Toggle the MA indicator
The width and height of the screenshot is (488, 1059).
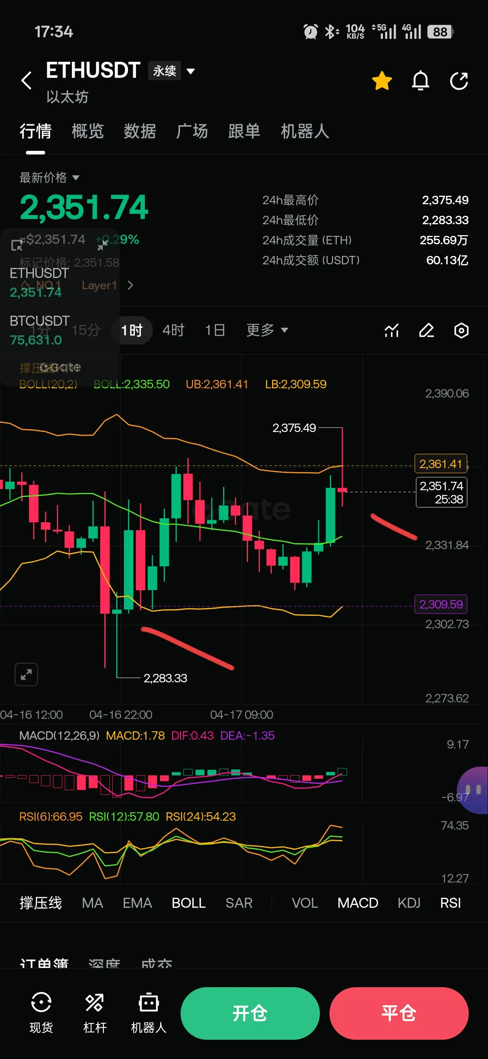[92, 903]
